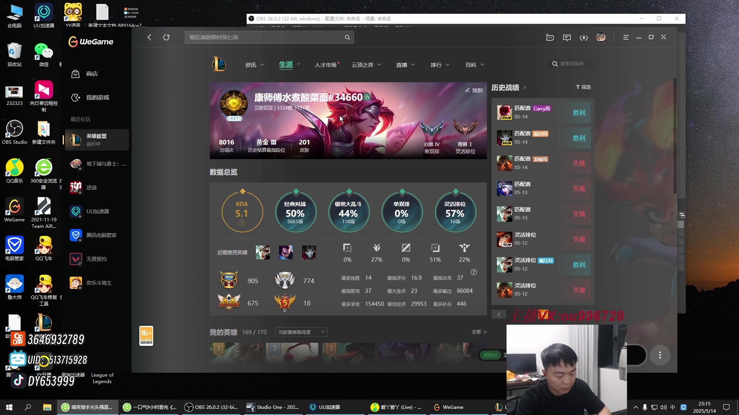Viewport: 739px width, 415px height.
Task: Open WeGame download manager icon
Action: pyautogui.click(x=584, y=37)
